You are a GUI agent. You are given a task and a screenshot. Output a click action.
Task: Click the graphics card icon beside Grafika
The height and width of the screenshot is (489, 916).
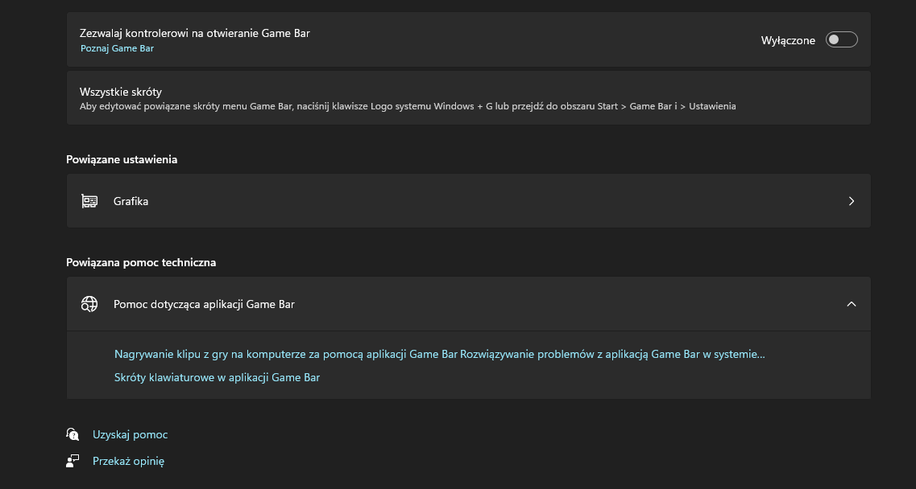click(x=89, y=201)
